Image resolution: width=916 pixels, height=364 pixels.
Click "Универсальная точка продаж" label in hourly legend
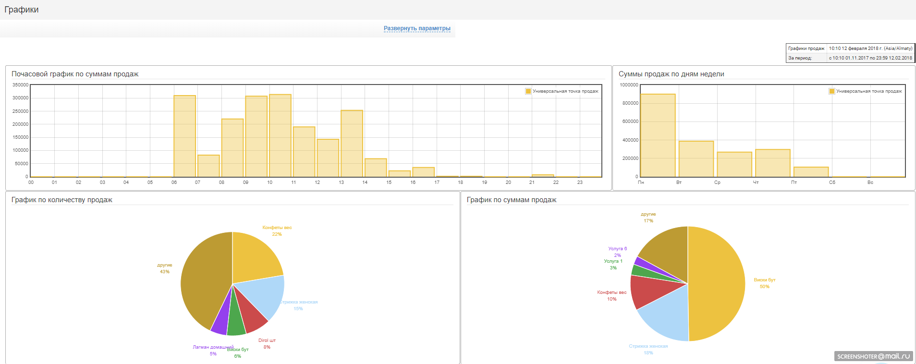[565, 91]
